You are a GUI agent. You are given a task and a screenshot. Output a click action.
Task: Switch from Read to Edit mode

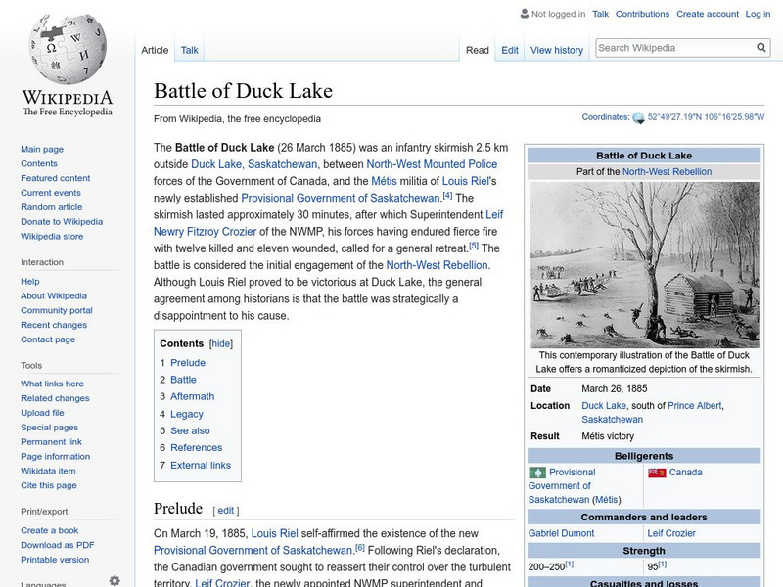[x=510, y=50]
